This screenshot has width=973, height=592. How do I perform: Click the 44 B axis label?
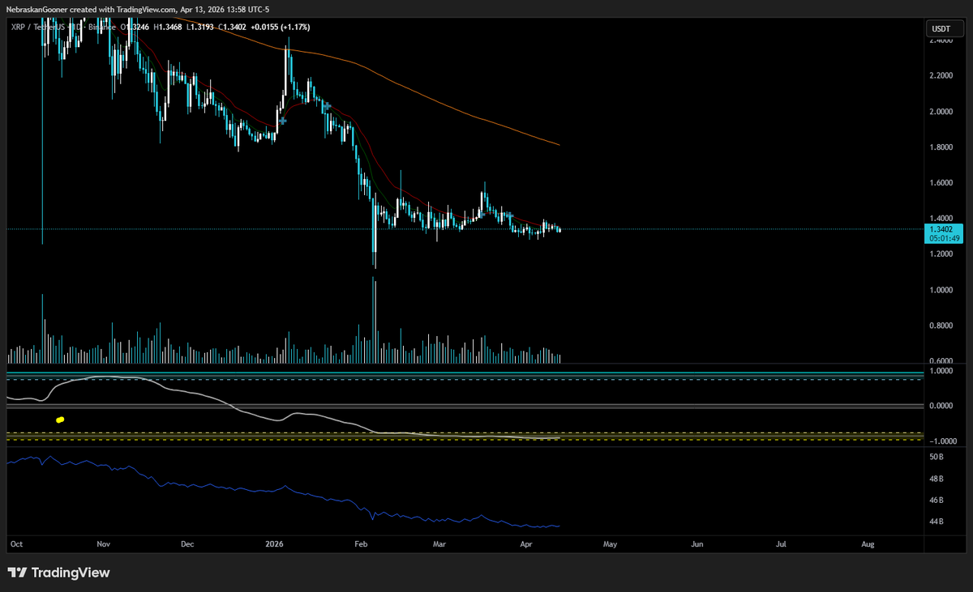[x=937, y=522]
